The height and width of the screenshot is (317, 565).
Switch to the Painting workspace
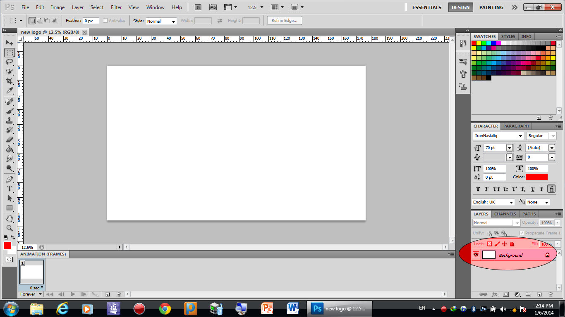tap(491, 7)
